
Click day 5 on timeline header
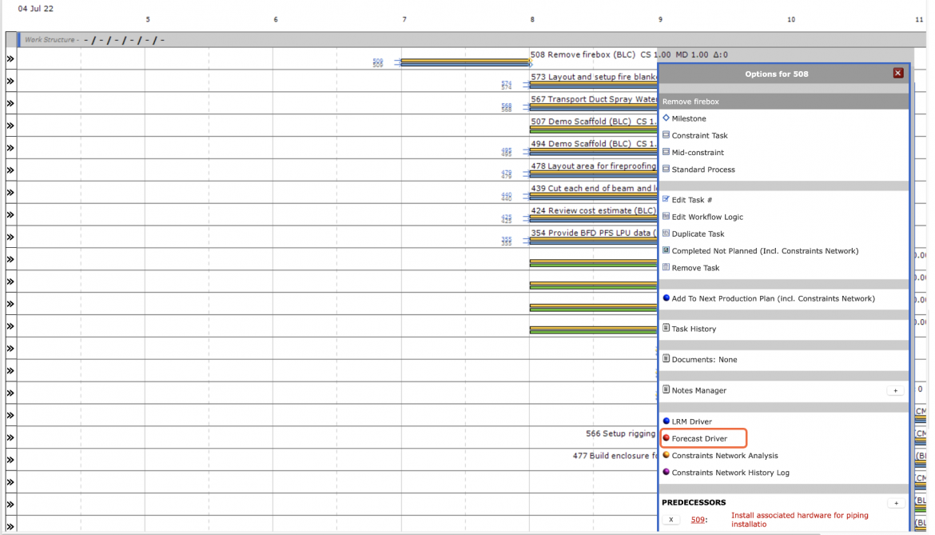pos(148,20)
